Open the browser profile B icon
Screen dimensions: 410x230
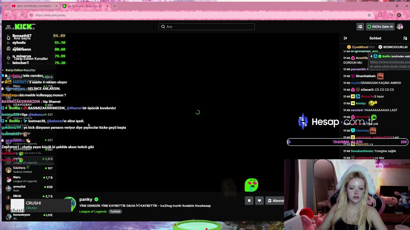(x=399, y=15)
